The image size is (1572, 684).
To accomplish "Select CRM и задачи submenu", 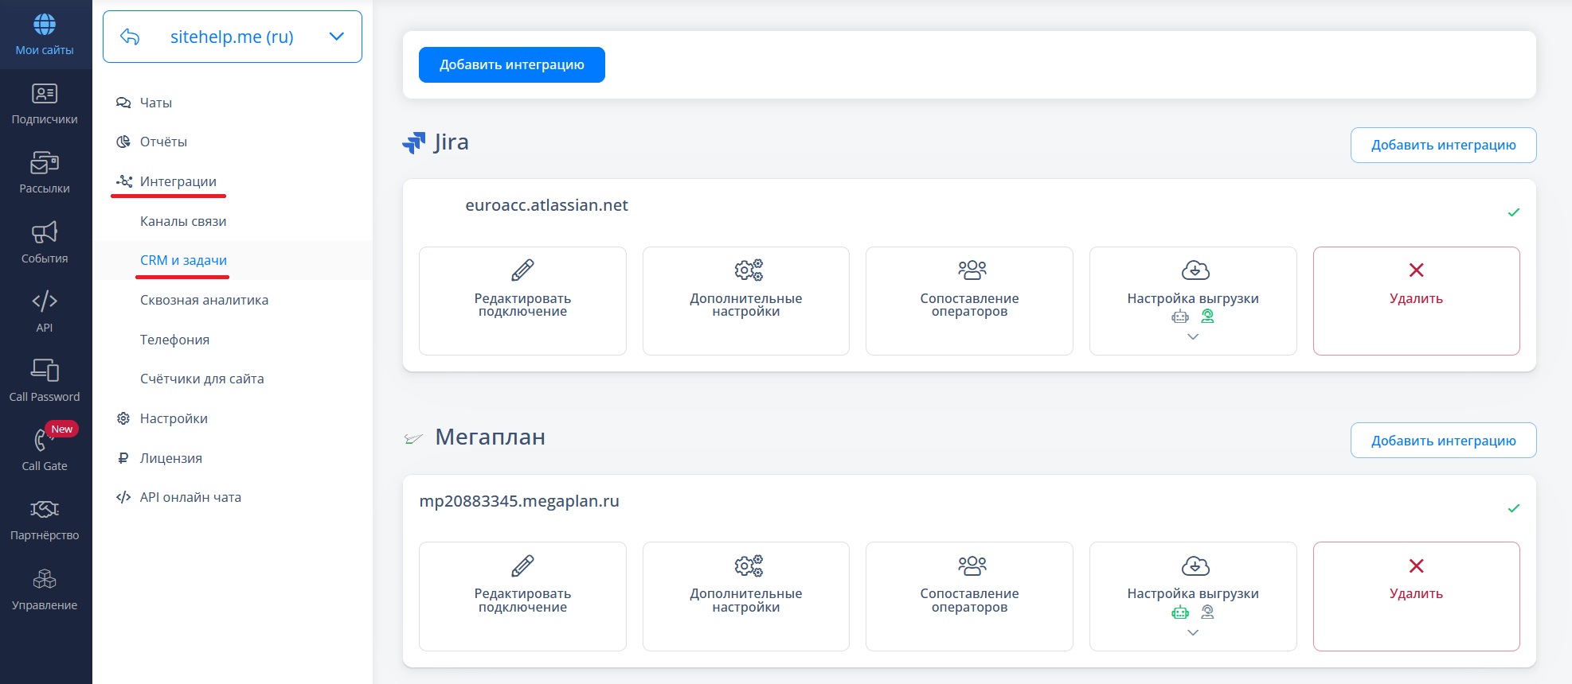I will (x=183, y=260).
